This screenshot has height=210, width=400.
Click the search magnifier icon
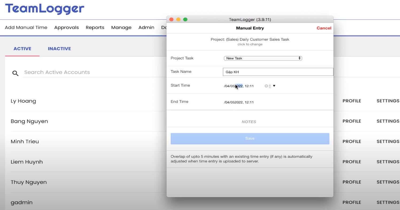click(x=15, y=73)
